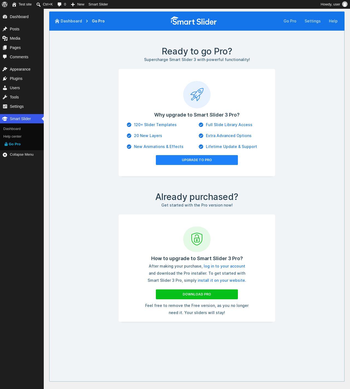Click the Upgrade to Pro button

click(197, 160)
